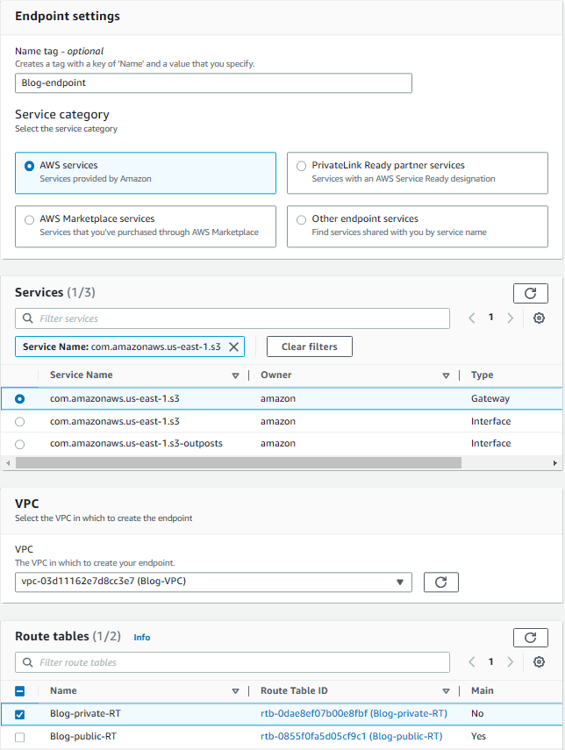Image resolution: width=565 pixels, height=750 pixels.
Task: Open the Route tables Info link
Action: (141, 638)
